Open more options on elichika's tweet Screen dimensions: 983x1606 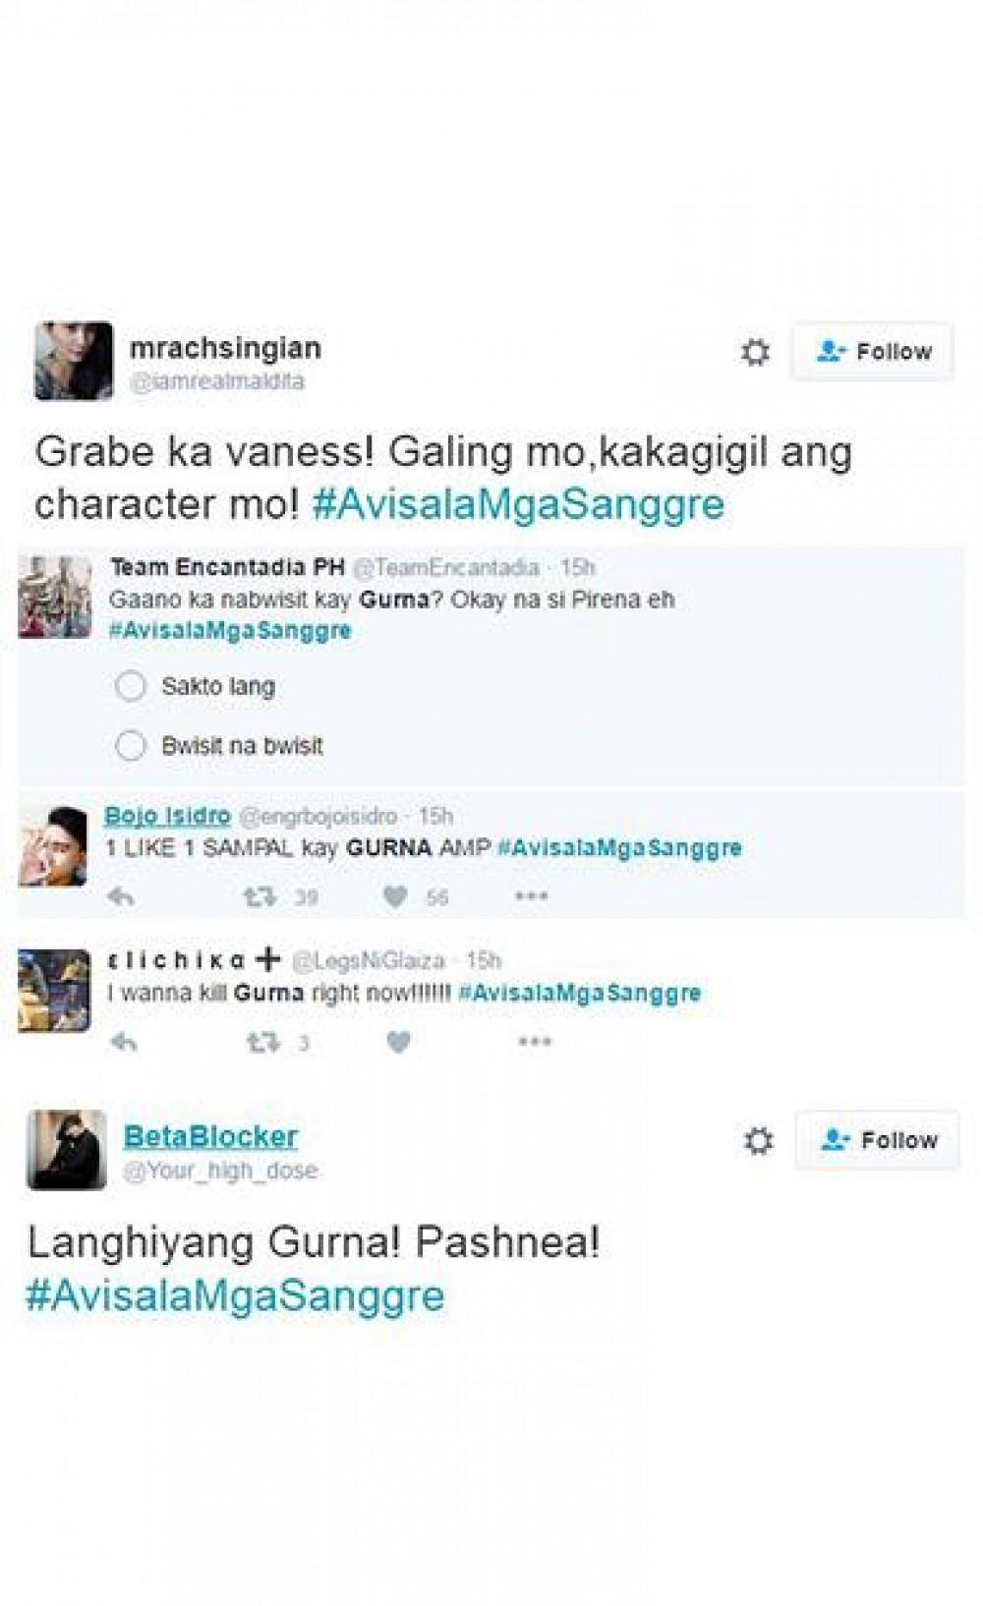click(x=535, y=1041)
